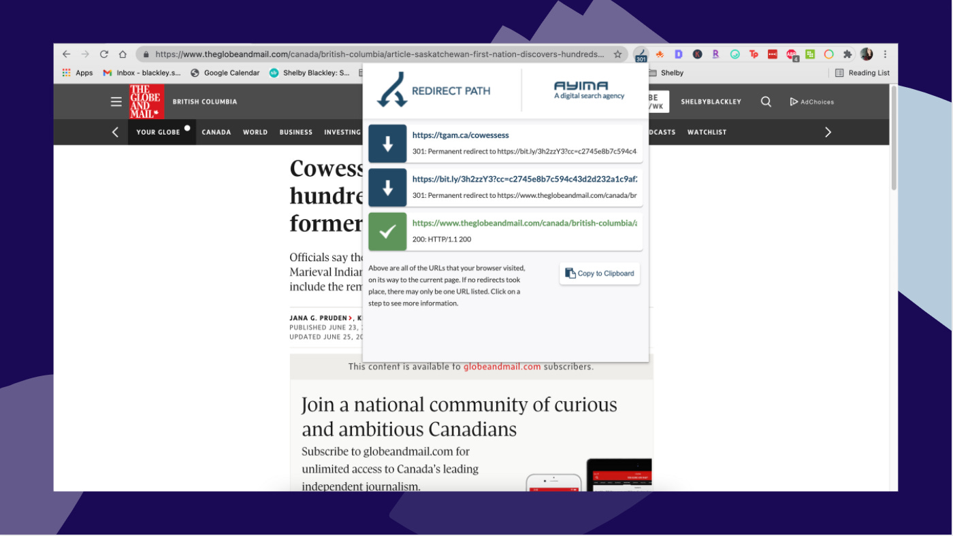Open the Reading List panel
953x536 pixels.
tap(862, 73)
